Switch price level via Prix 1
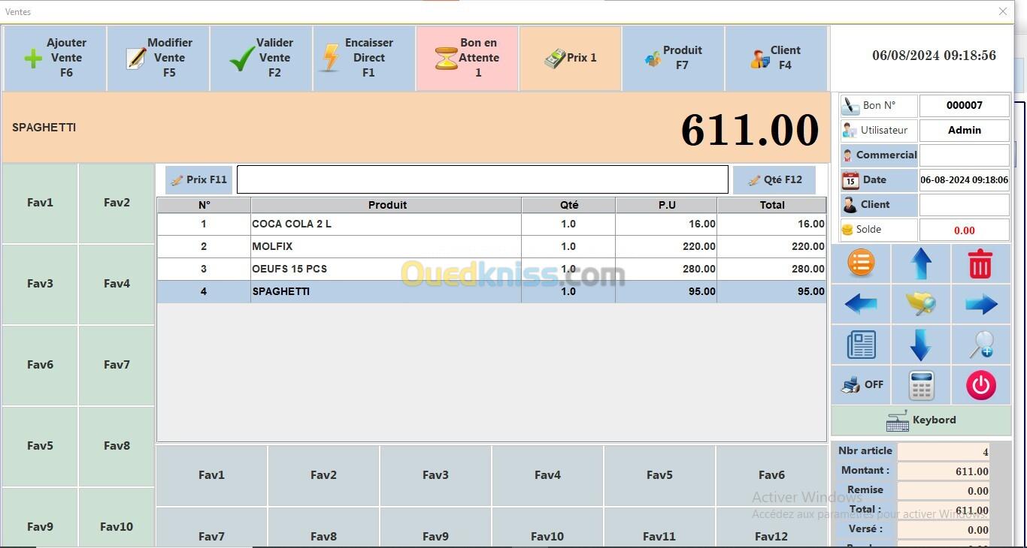1027x548 pixels. click(570, 59)
